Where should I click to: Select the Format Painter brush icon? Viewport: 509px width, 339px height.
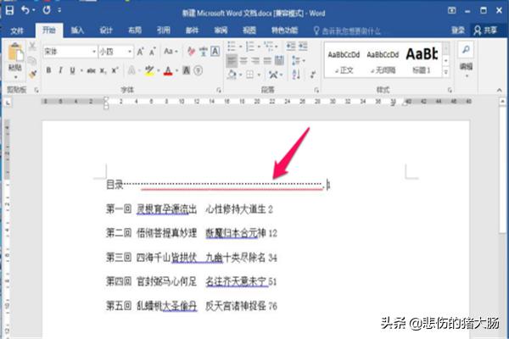tap(31, 76)
